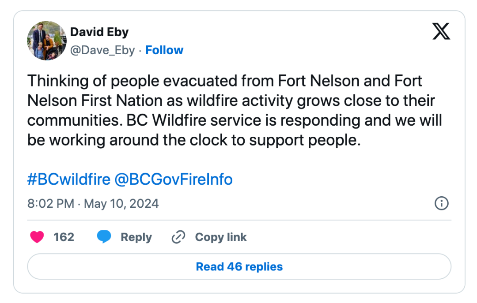This screenshot has height=303, width=477.
Task: Like the tweet with the heart icon
Action: pyautogui.click(x=37, y=237)
